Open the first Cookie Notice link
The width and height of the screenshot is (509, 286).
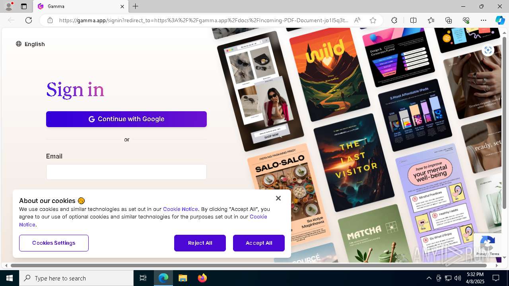click(x=180, y=209)
